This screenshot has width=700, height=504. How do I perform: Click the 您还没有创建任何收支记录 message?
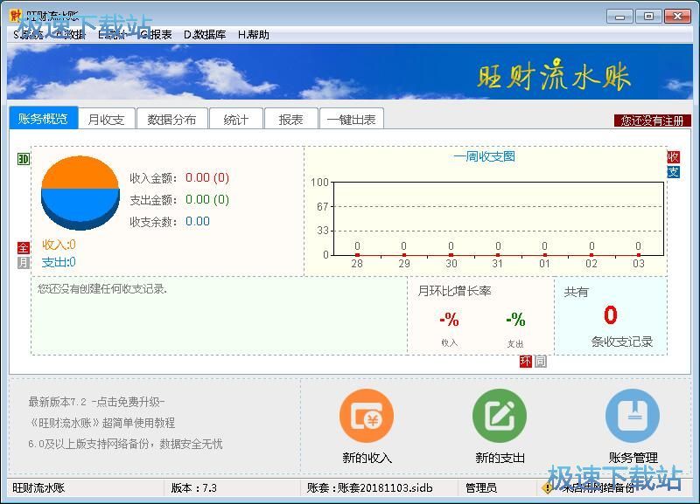tap(102, 289)
